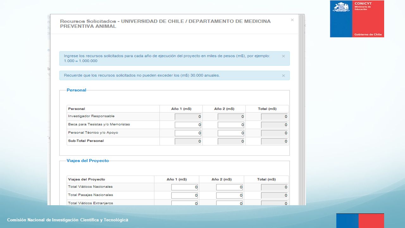Click the blue and red footer emblem

tap(360, 221)
